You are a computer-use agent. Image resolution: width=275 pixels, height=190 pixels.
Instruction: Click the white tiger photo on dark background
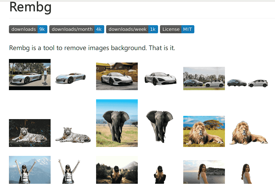(x=30, y=133)
